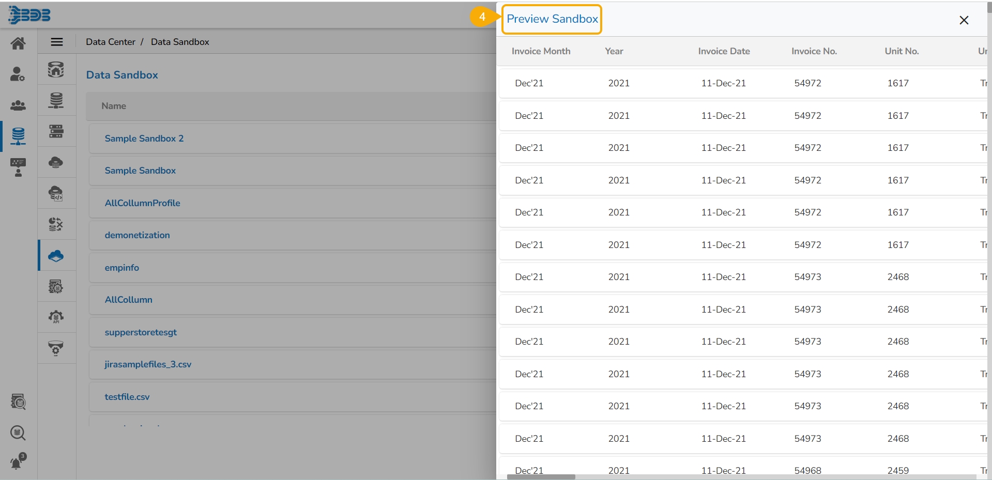Viewport: 992px width, 480px height.
Task: Select the jirasamplefiles_3.csv sandbox
Action: 148,364
